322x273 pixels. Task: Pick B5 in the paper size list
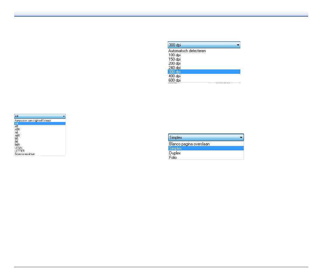pos(17,139)
